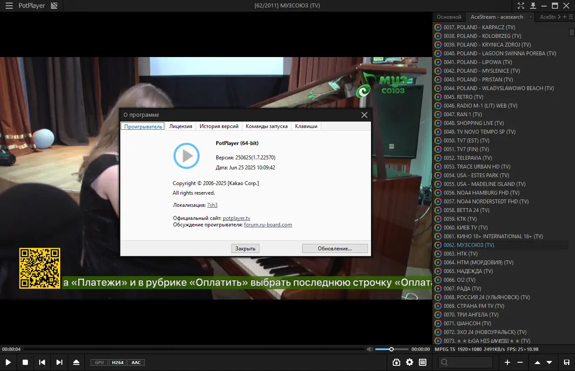Save the playlist with the floppy icon
Screen dimensions: 575x371
(x=567, y=362)
